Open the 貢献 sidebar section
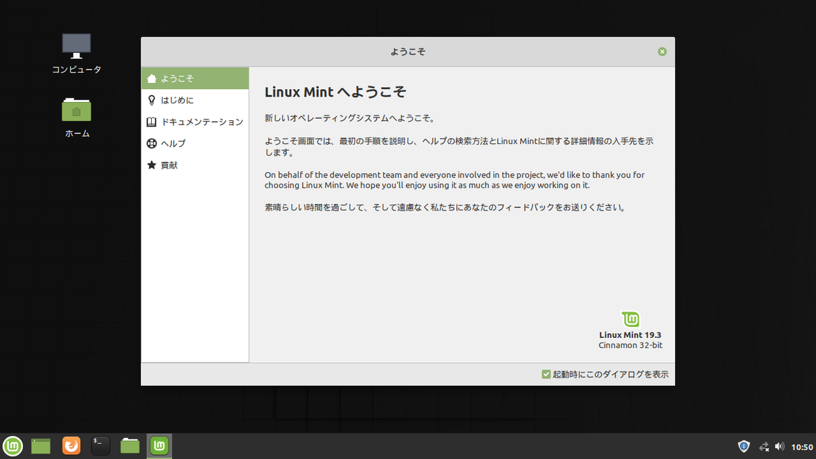 195,165
